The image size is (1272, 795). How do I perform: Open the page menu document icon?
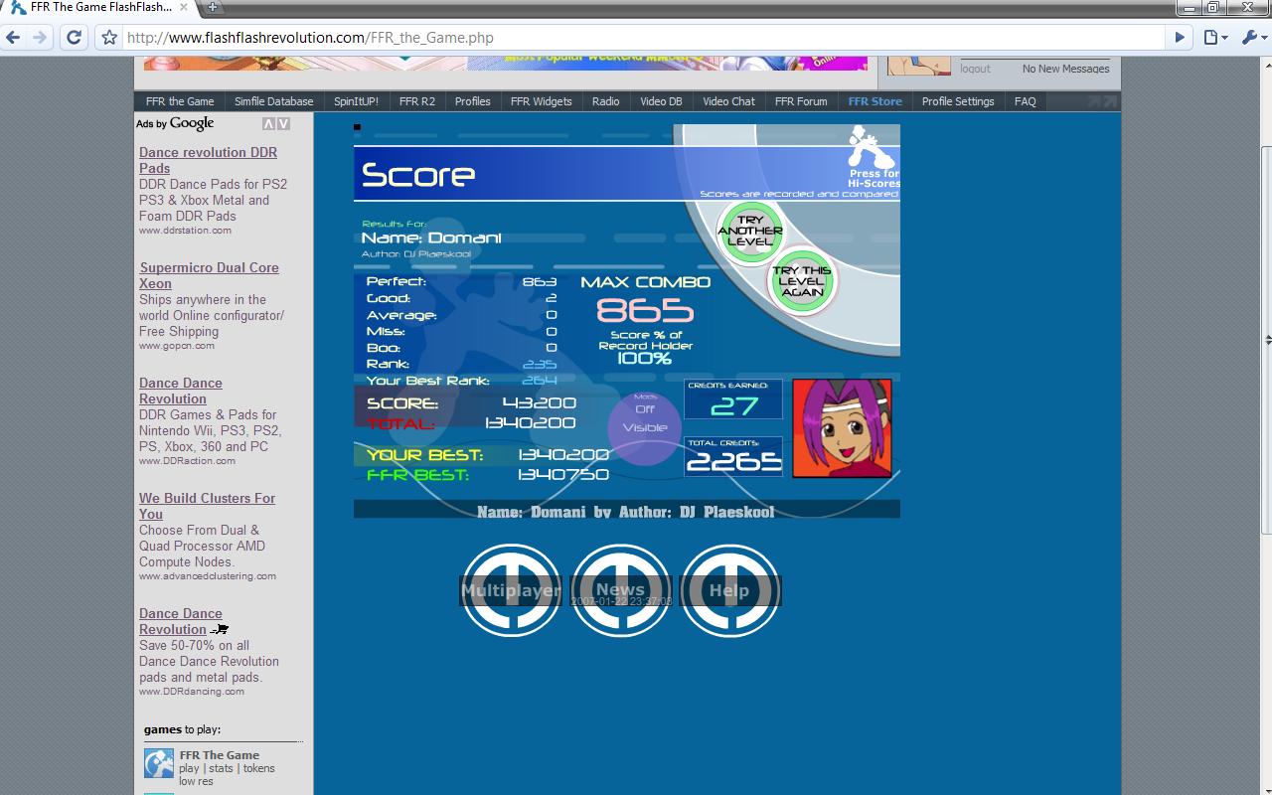tap(1215, 38)
